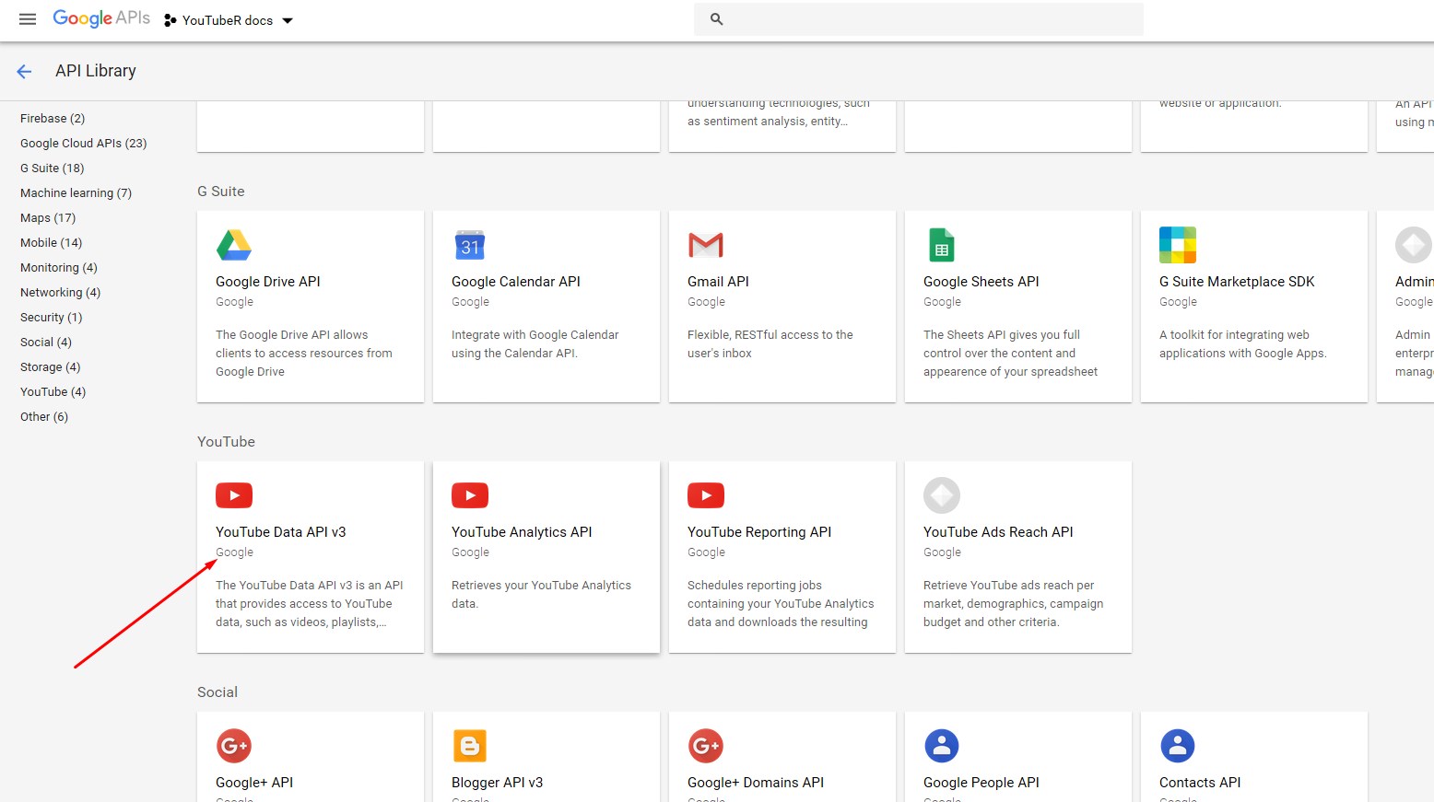This screenshot has width=1434, height=802.
Task: Open the hamburger navigation menu
Action: tap(28, 19)
